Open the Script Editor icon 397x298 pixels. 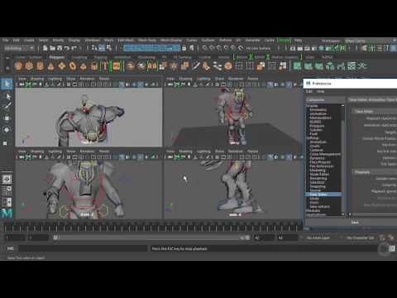pyautogui.click(x=392, y=248)
